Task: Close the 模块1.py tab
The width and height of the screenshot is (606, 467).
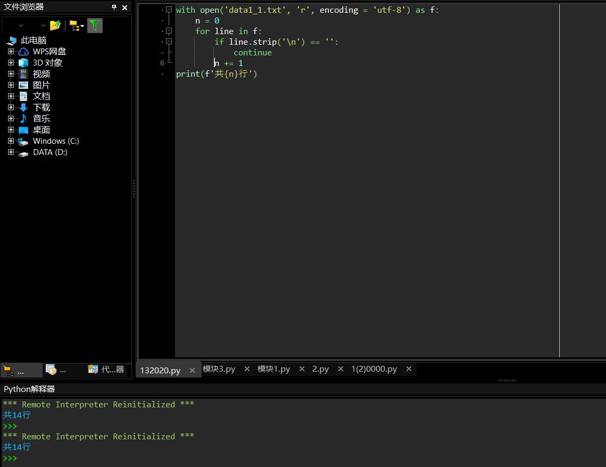Action: tap(302, 369)
